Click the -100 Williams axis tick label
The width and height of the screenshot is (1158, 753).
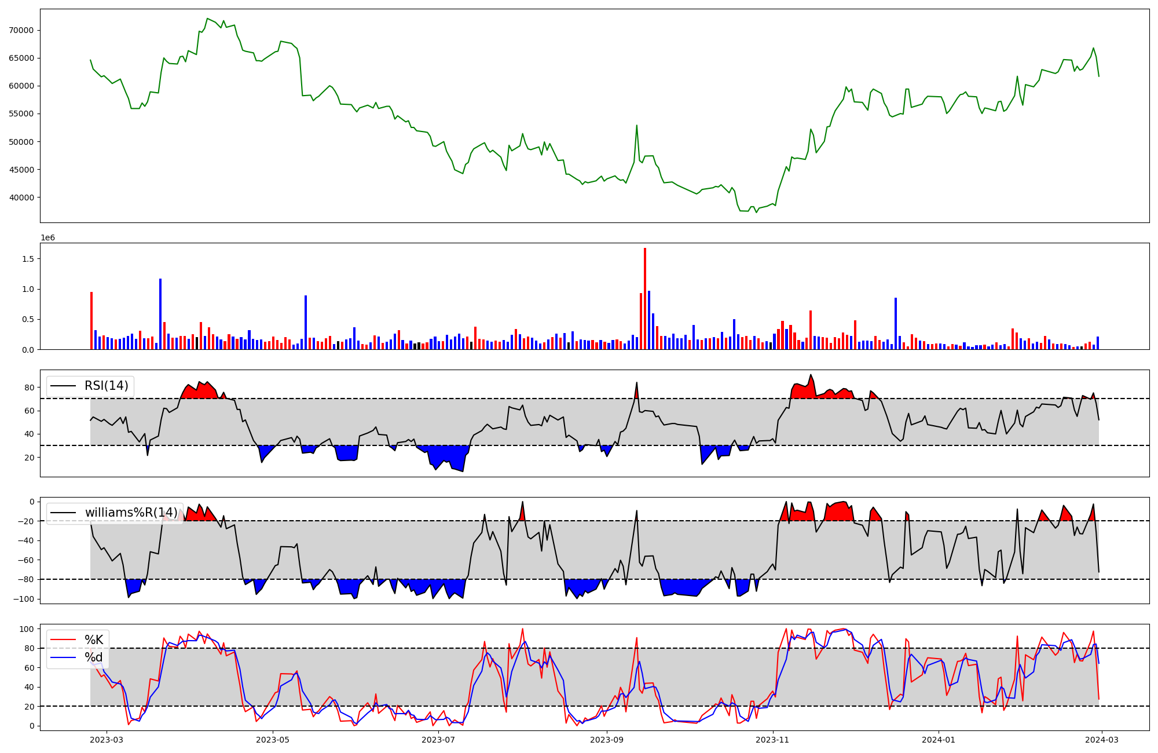(x=24, y=599)
